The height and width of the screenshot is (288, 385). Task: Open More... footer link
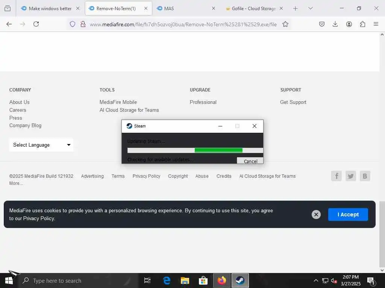pos(16,183)
